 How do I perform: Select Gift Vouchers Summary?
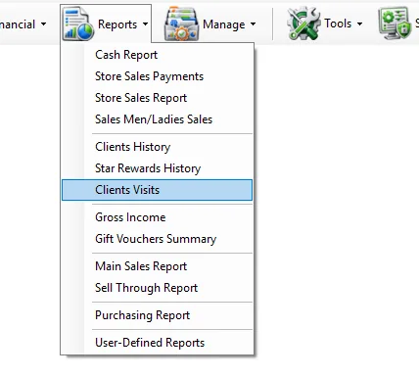click(157, 239)
